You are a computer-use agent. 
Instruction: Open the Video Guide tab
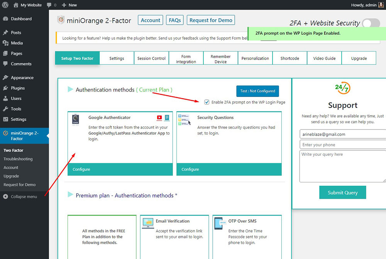coord(325,58)
